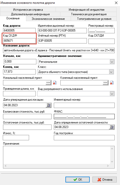Click the Инвентарный номер field

[84, 105]
